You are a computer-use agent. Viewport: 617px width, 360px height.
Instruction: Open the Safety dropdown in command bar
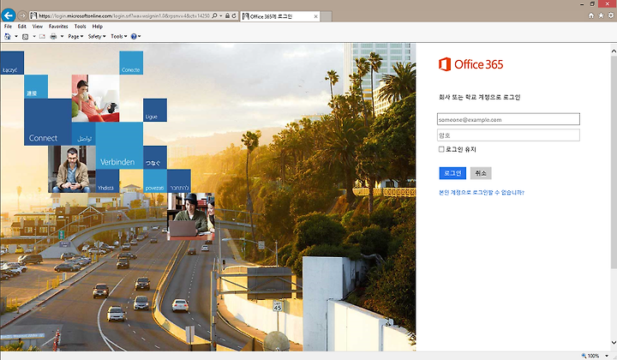click(97, 36)
